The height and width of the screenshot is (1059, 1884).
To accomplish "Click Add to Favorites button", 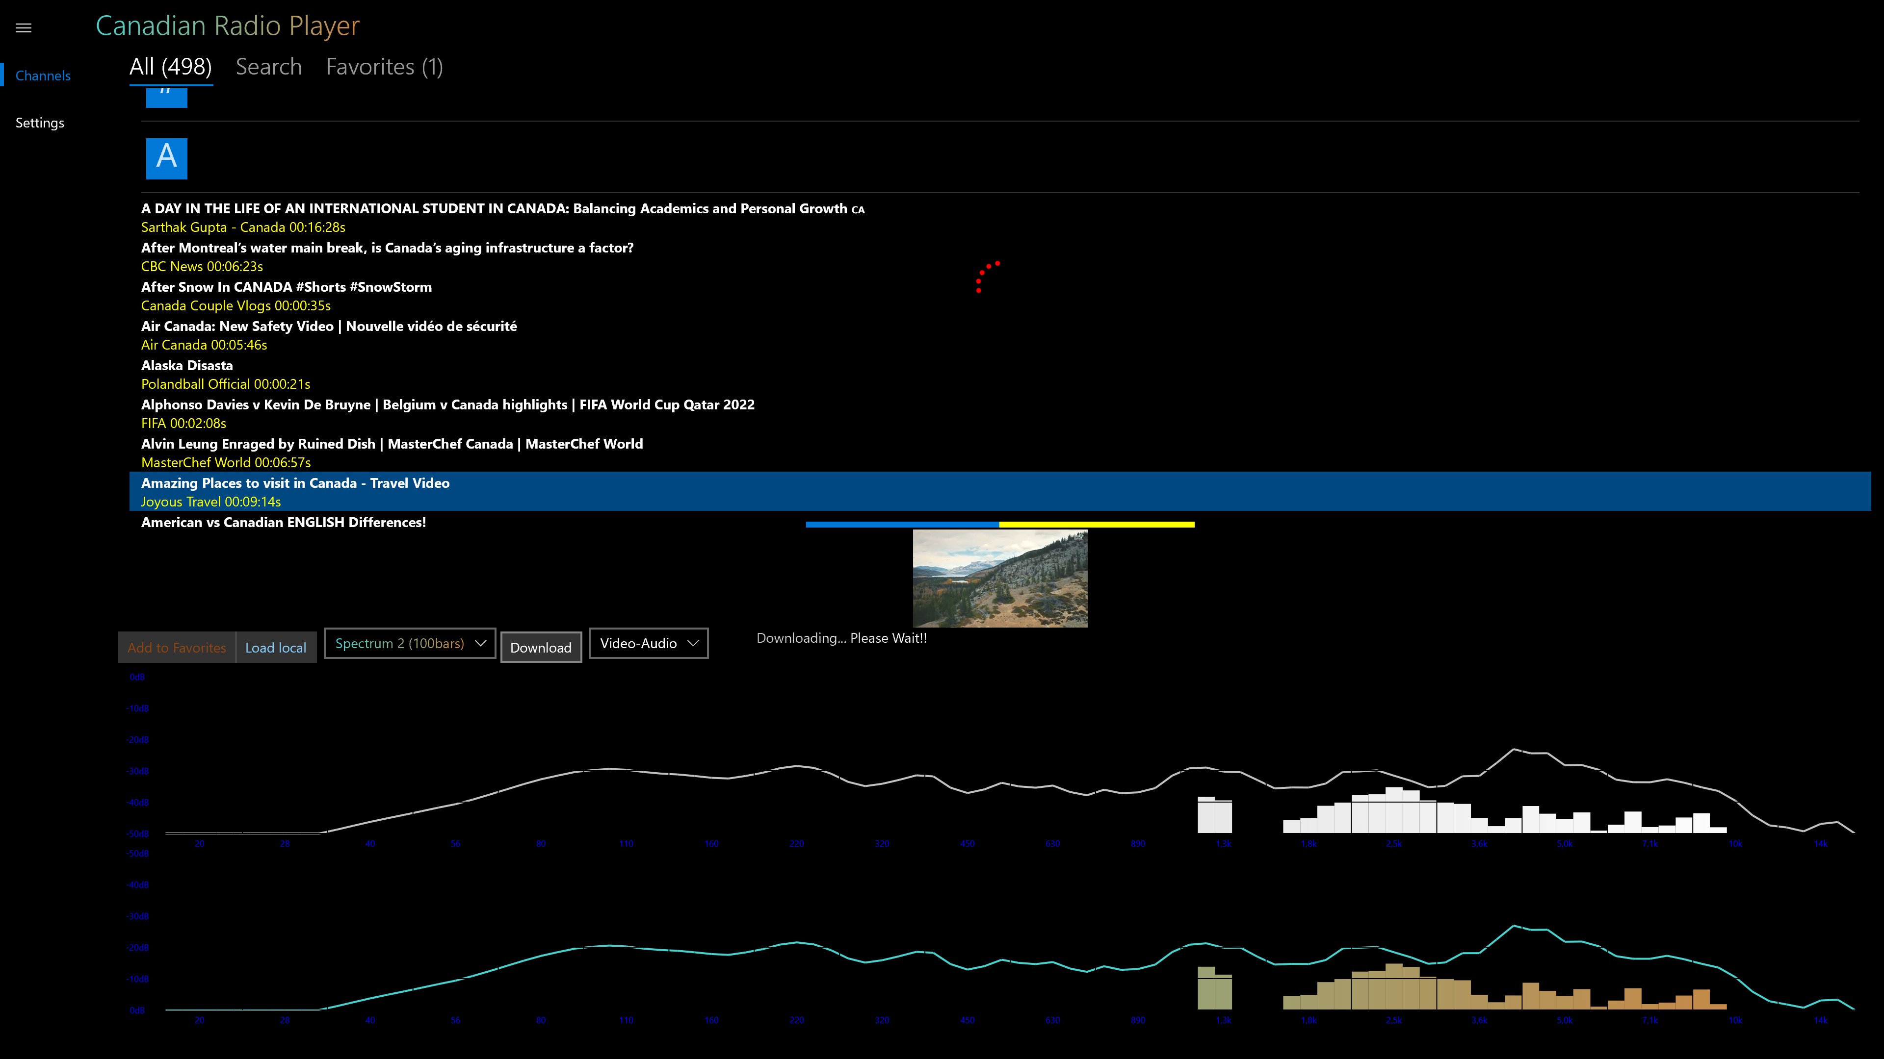I will [176, 648].
